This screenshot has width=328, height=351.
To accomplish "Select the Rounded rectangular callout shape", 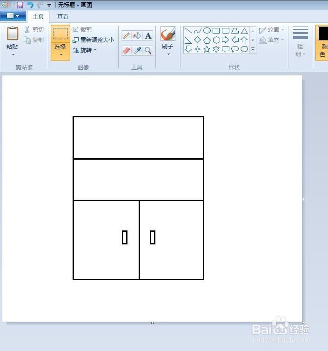I will (225, 49).
